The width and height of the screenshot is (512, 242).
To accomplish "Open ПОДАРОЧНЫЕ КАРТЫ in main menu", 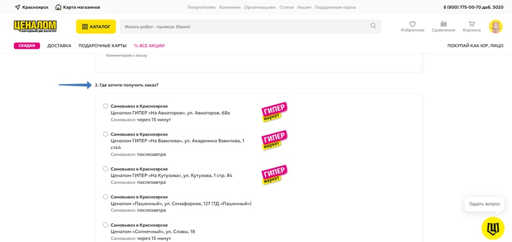I will 102,46.
